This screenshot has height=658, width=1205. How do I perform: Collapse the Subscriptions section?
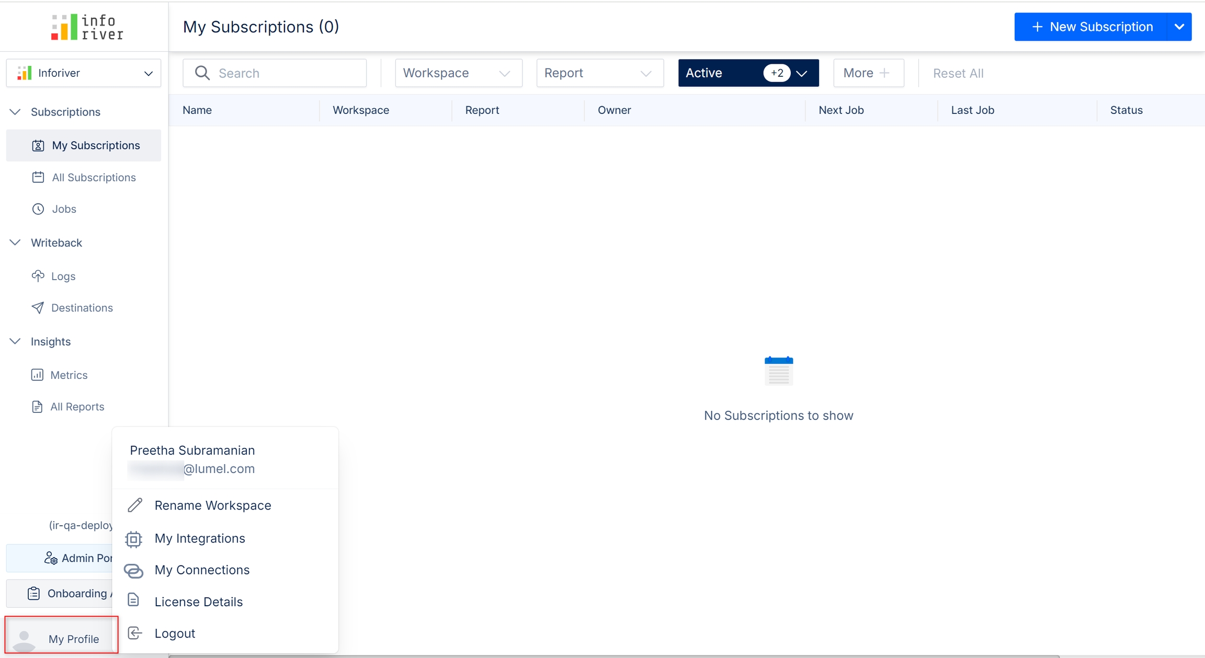click(15, 112)
